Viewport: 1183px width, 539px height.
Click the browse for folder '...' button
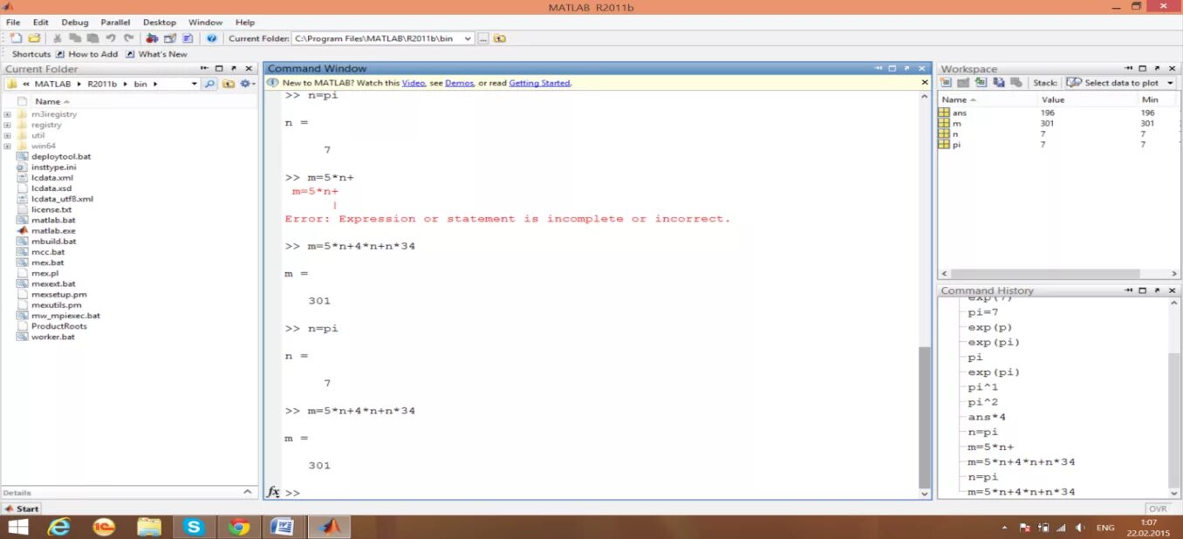pyautogui.click(x=482, y=38)
